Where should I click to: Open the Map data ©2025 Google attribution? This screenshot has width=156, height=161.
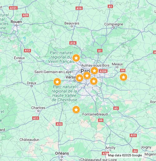(x=125, y=155)
